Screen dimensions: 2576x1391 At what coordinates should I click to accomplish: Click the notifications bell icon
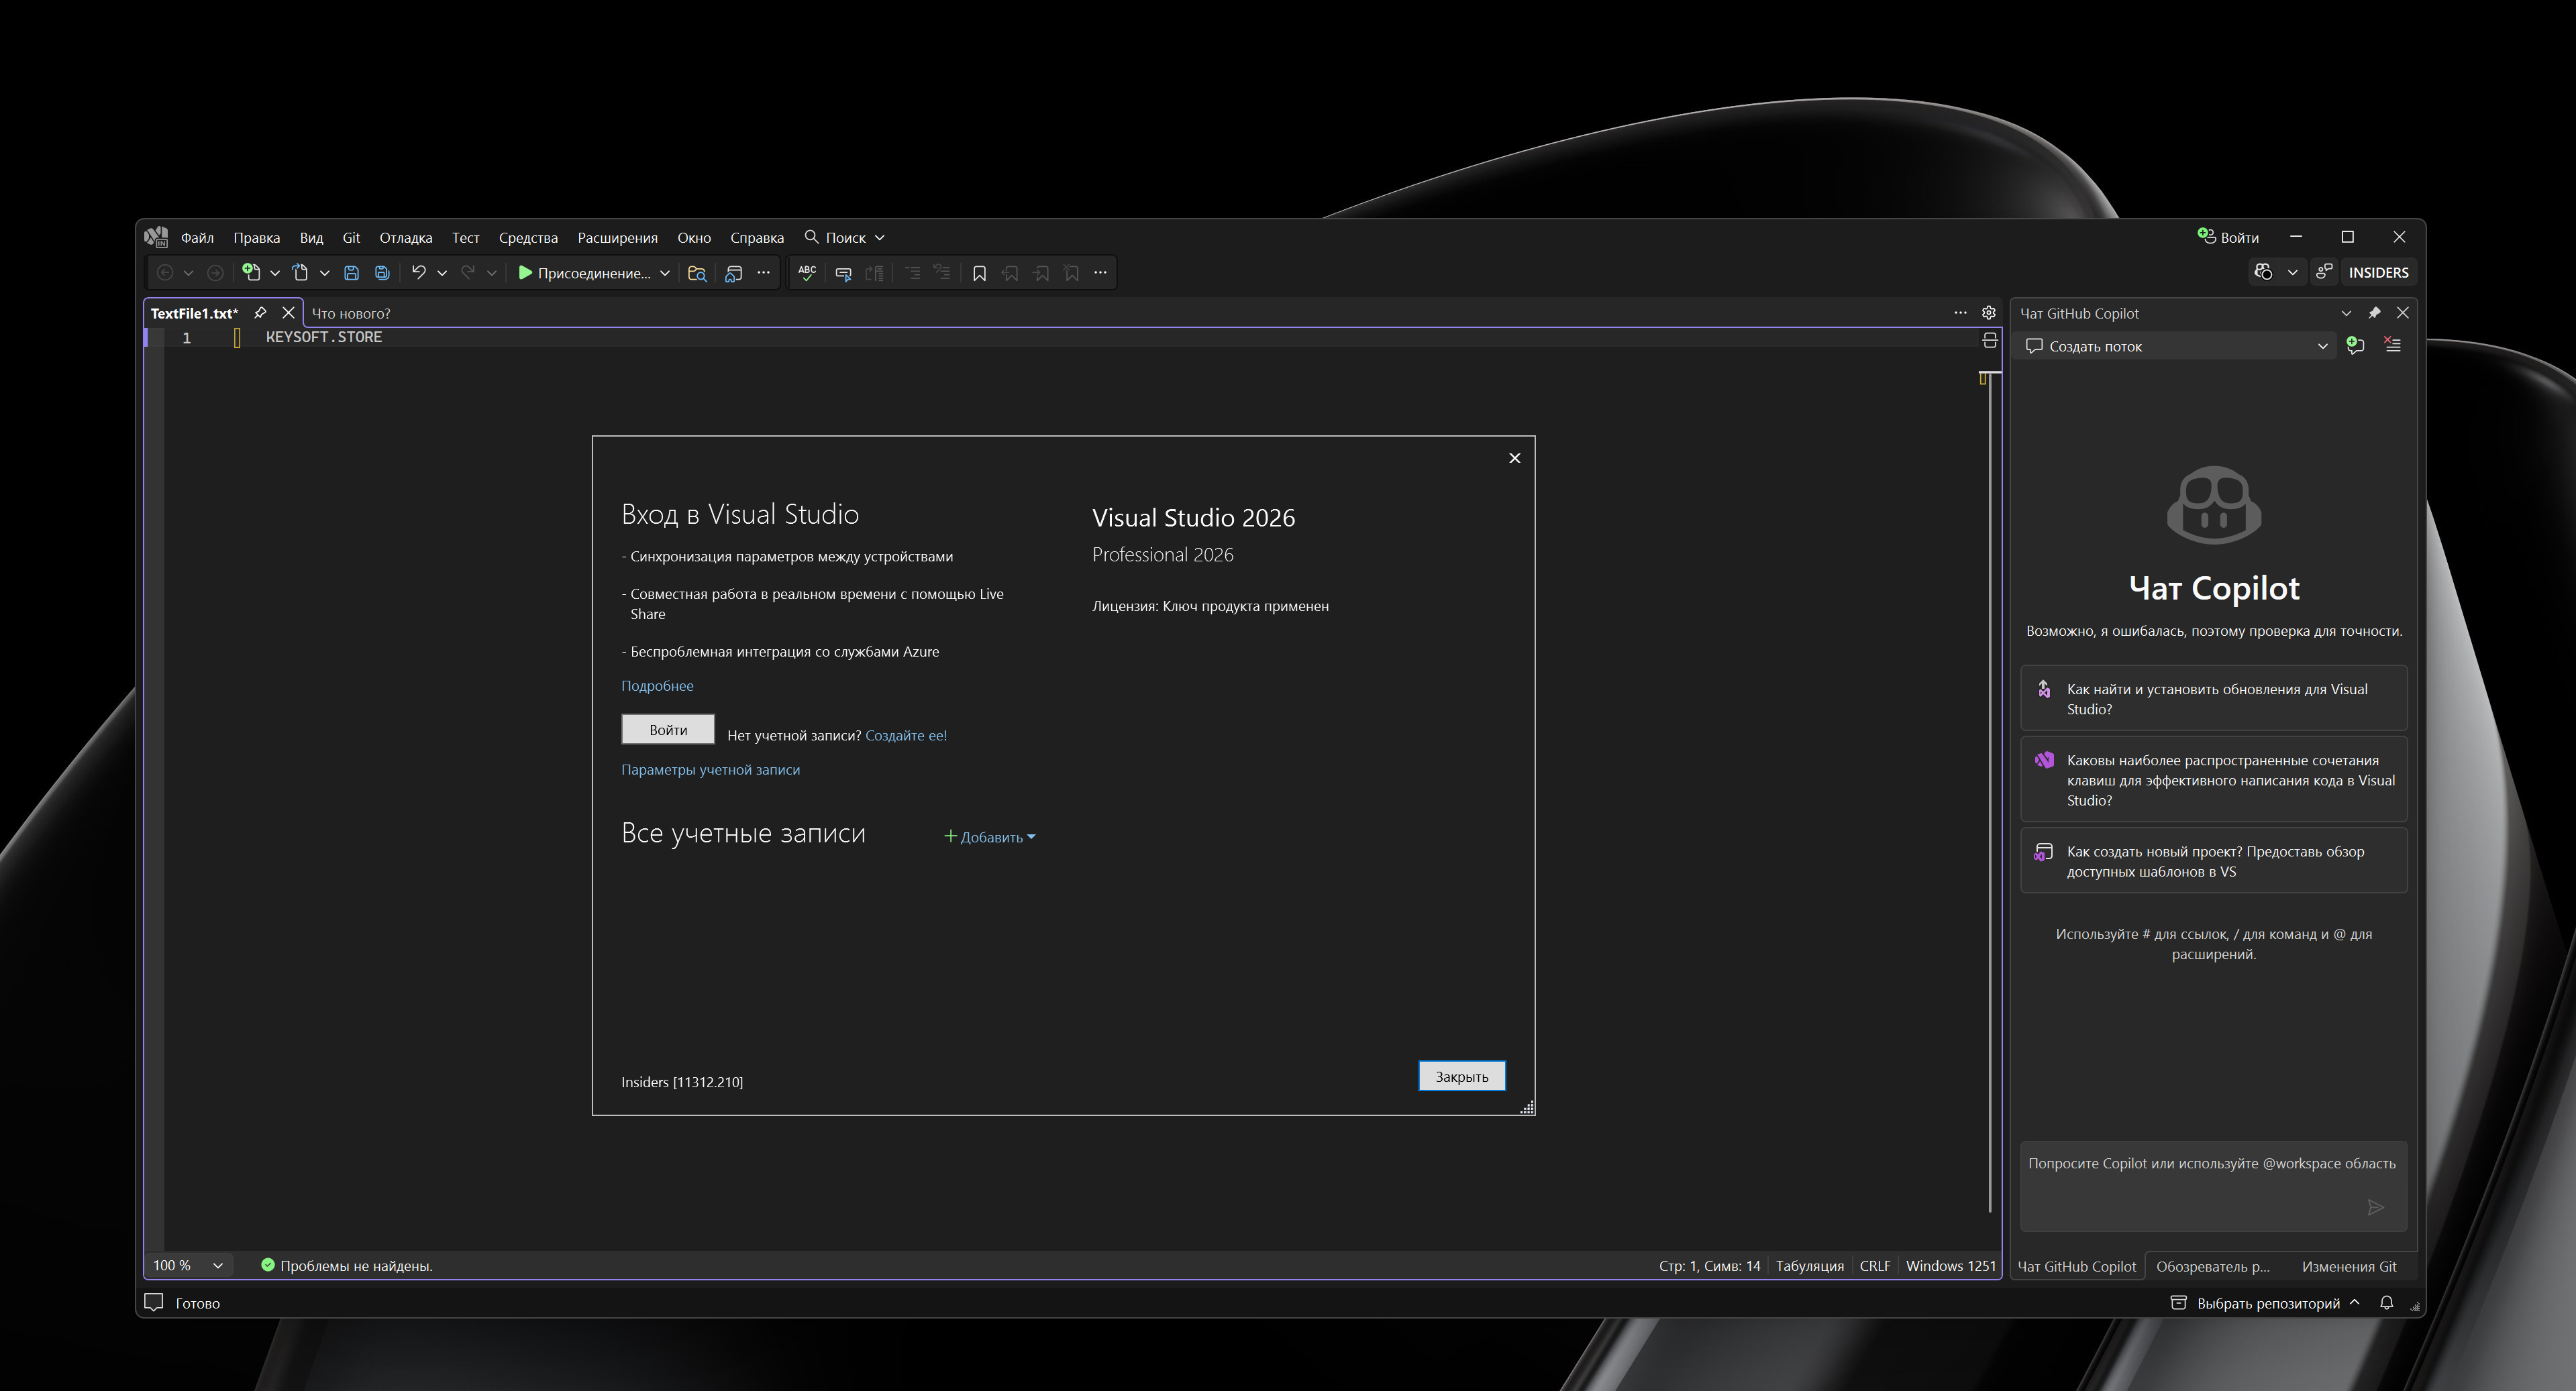[x=2387, y=1303]
